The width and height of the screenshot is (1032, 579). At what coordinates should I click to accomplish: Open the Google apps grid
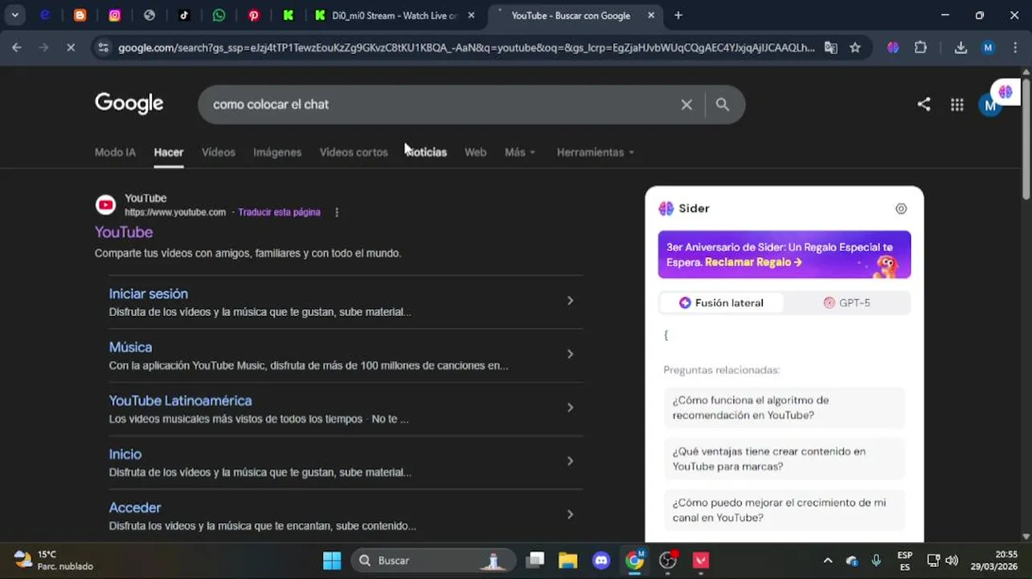[x=956, y=105]
